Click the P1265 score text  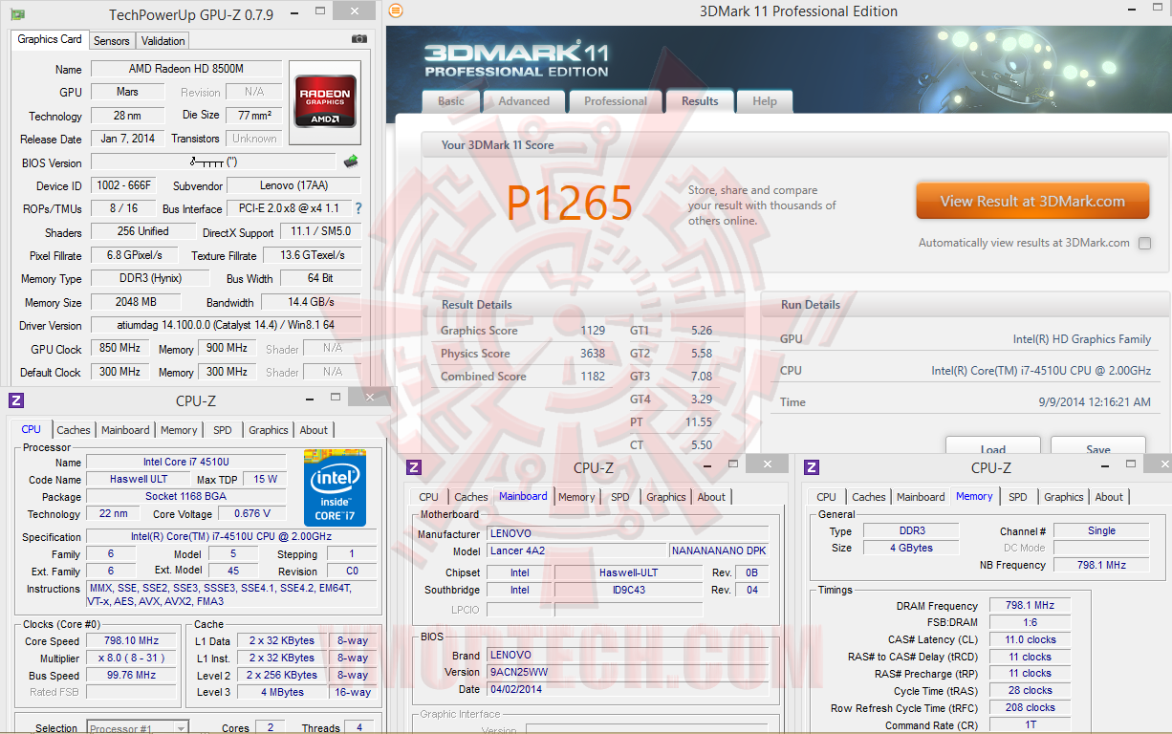(x=570, y=203)
